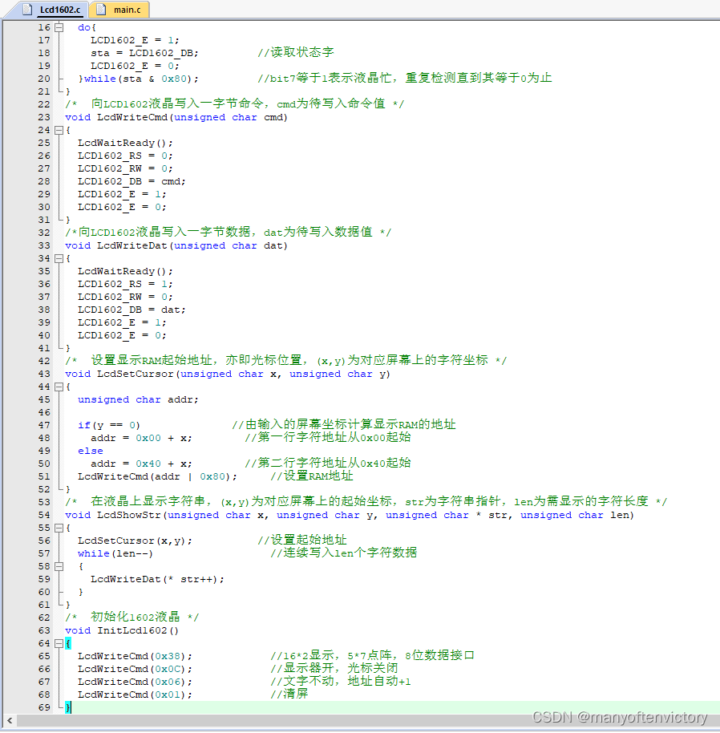Place cursor on 'void LcdWriteDat' declaration

coord(176,245)
